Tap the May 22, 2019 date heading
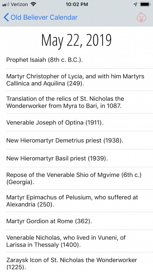Viewport: 153px width, 272px height. (x=76, y=41)
